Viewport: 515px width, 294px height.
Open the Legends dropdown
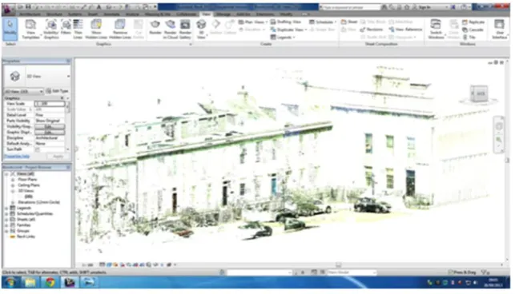pos(283,37)
